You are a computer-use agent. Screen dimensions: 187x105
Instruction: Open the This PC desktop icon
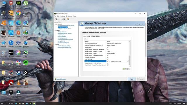(4, 4)
